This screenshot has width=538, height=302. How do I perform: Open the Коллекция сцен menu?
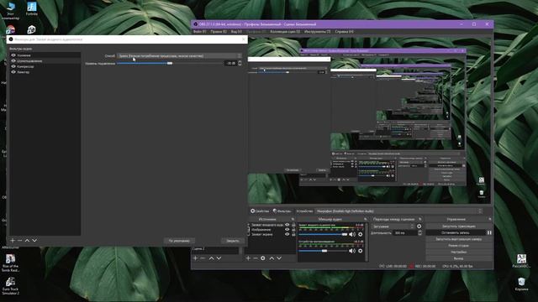285,32
